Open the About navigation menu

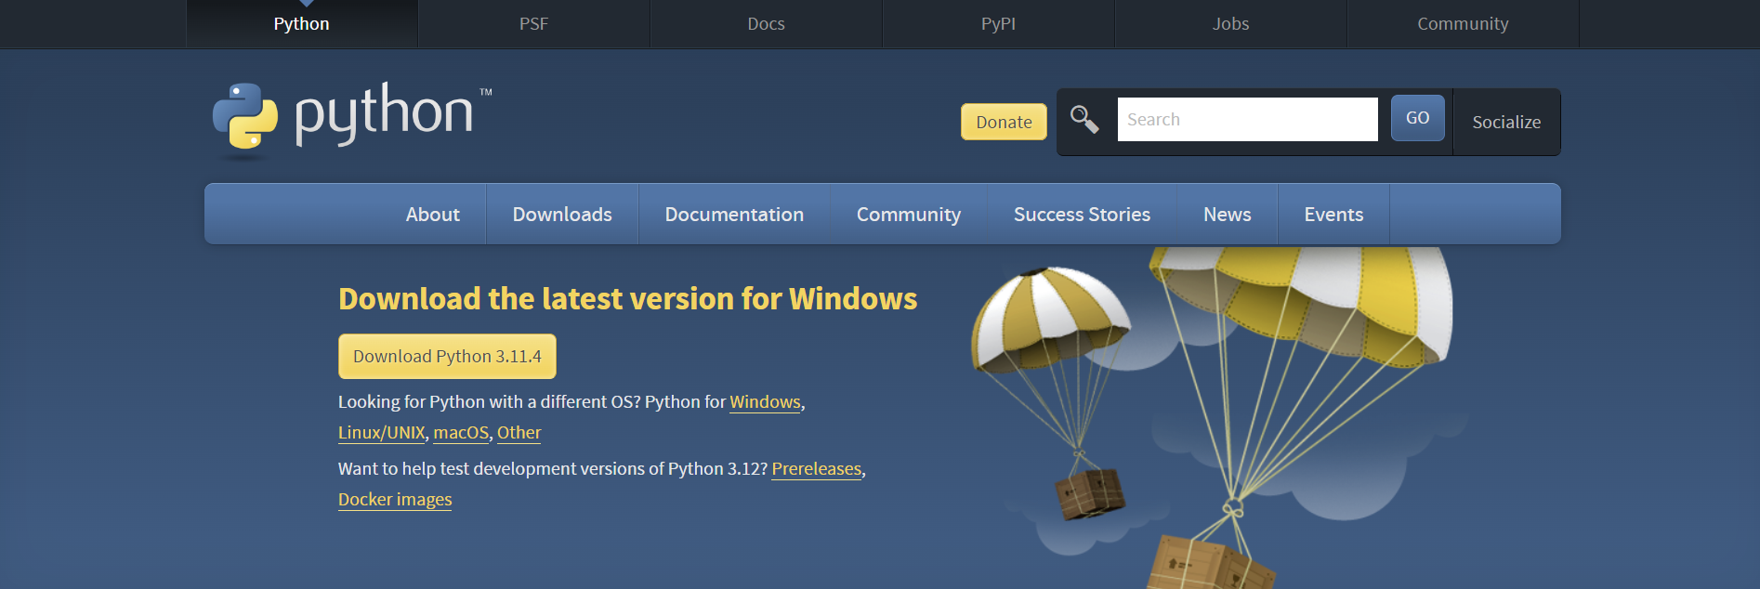click(x=433, y=215)
